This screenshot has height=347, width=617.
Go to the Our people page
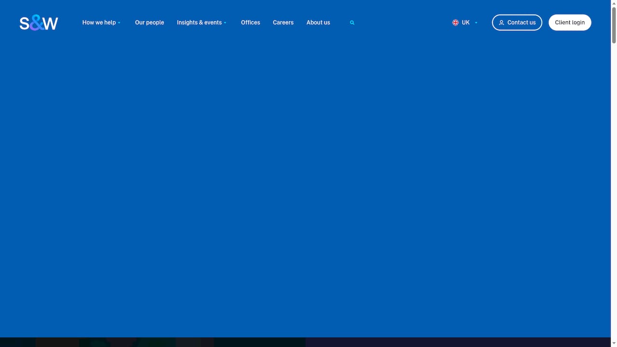coord(149,23)
